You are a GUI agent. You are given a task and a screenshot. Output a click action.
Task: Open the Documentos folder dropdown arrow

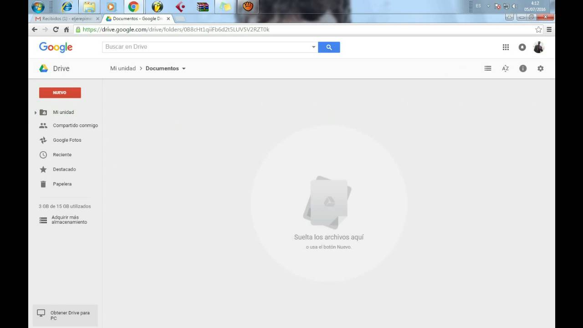click(184, 68)
